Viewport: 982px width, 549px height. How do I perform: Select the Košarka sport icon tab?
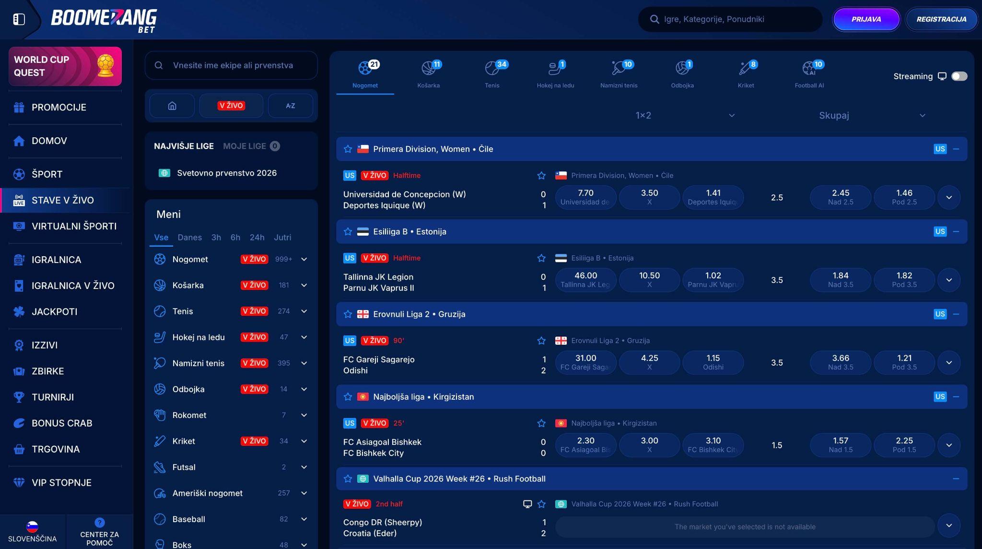(428, 74)
